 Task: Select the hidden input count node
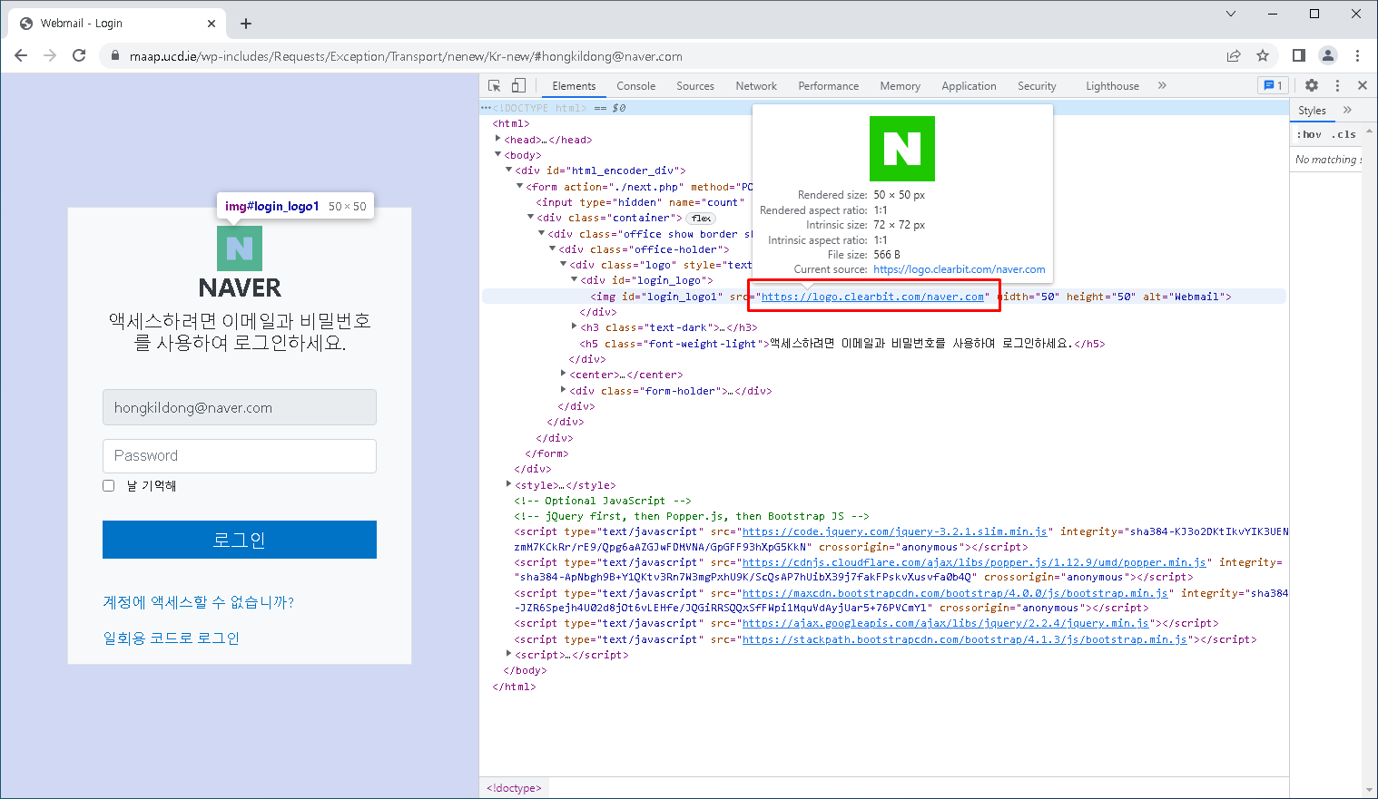640,202
